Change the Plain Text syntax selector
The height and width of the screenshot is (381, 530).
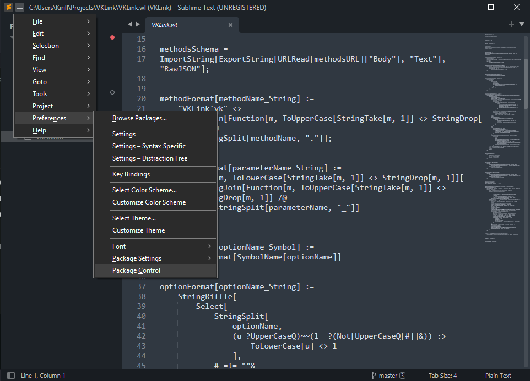pyautogui.click(x=498, y=376)
